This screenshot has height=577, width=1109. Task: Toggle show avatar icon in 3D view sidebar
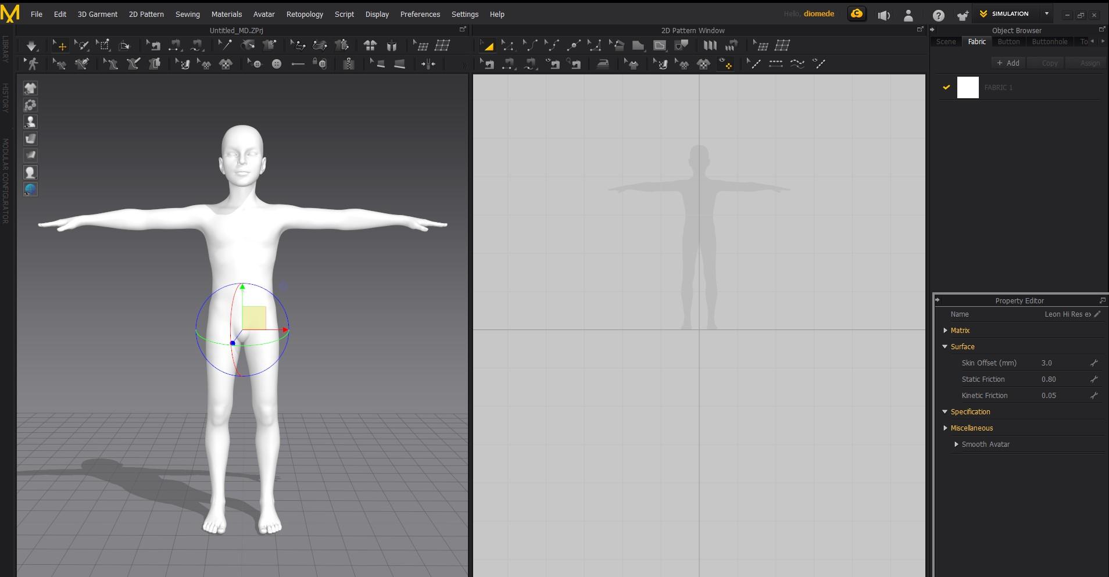pyautogui.click(x=30, y=122)
